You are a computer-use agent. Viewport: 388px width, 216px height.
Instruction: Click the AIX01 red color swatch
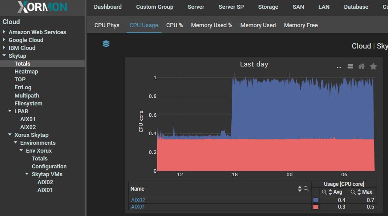pyautogui.click(x=316, y=207)
